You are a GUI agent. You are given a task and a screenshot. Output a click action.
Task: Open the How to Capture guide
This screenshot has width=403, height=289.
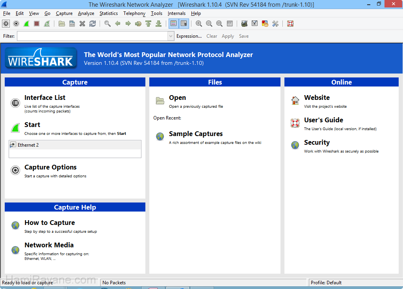point(50,223)
